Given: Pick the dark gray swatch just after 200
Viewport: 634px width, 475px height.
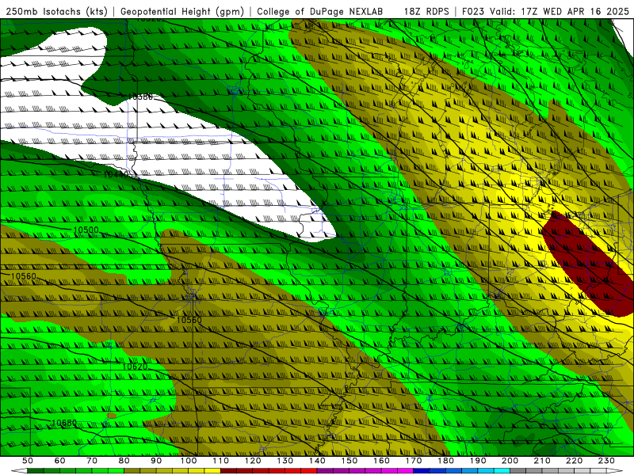Looking at the screenshot, I should (518, 470).
